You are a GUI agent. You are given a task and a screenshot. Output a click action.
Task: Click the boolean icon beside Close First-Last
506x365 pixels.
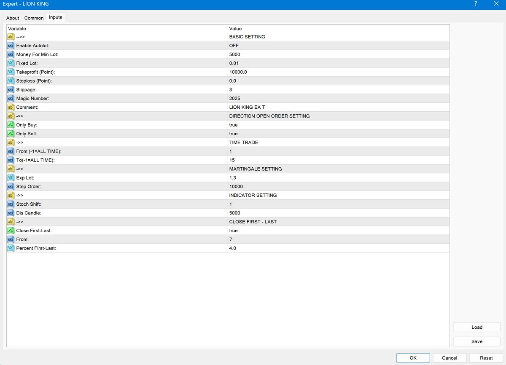[x=11, y=231]
